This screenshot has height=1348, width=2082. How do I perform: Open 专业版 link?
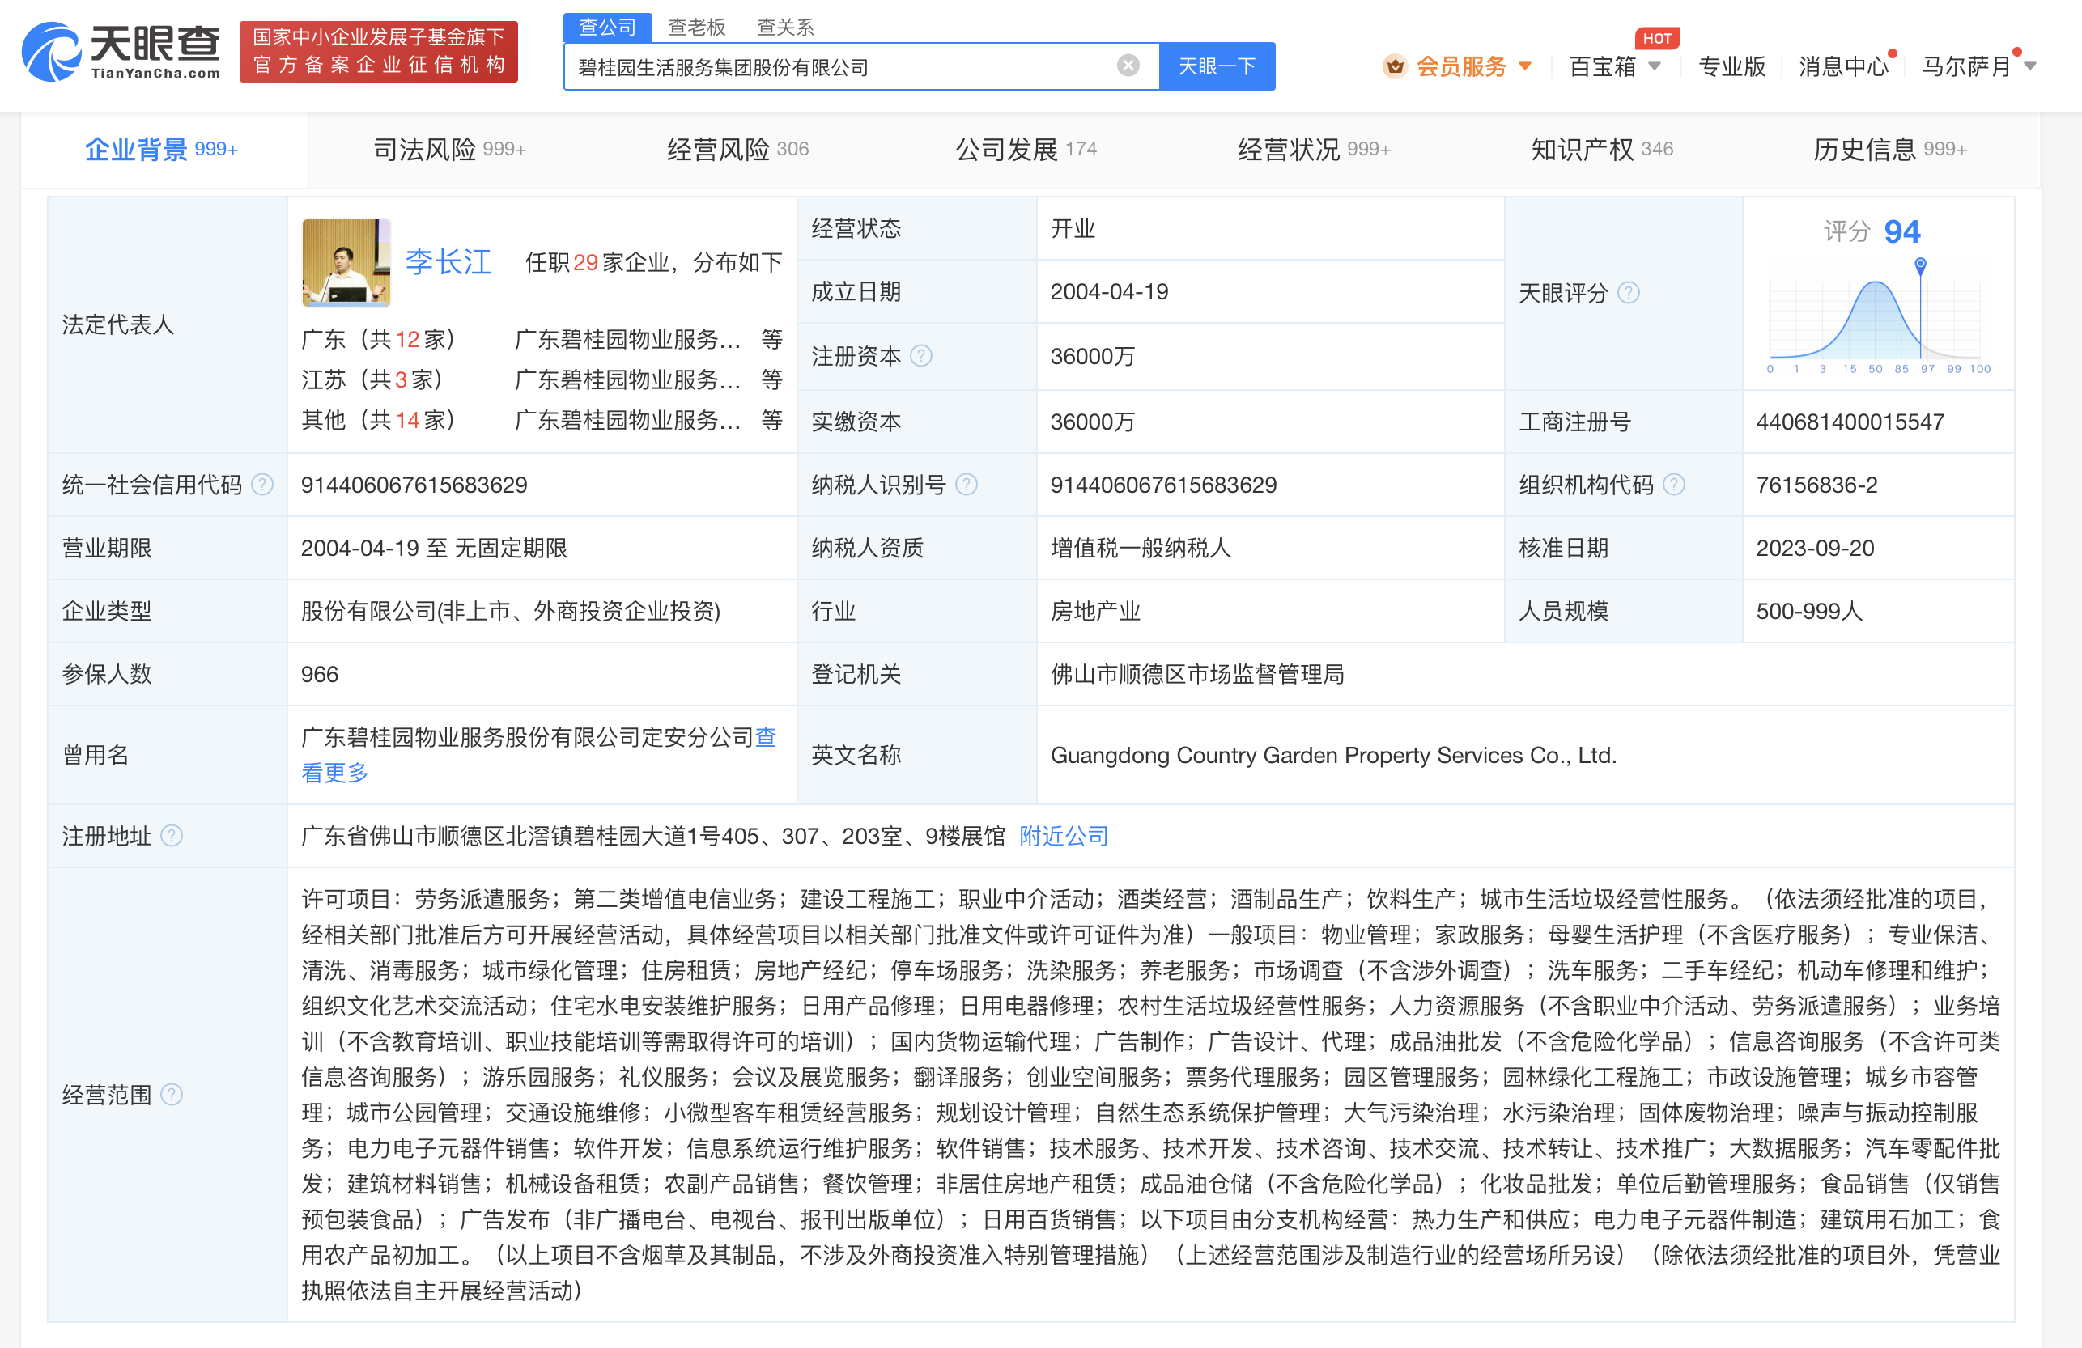click(1731, 66)
